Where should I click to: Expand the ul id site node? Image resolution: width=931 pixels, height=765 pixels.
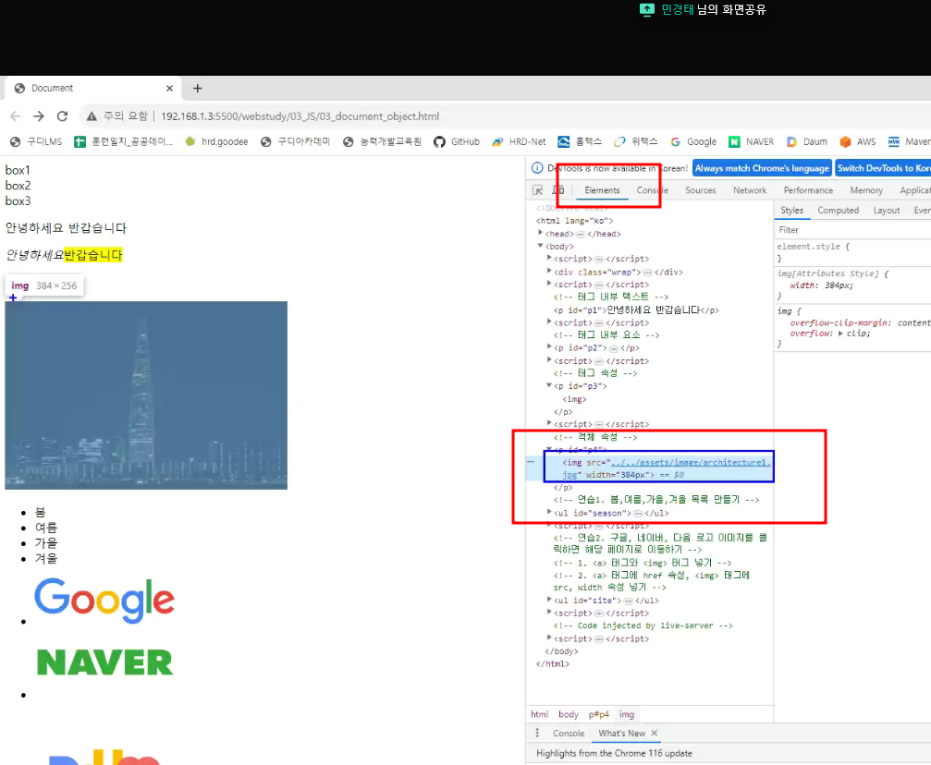click(549, 600)
